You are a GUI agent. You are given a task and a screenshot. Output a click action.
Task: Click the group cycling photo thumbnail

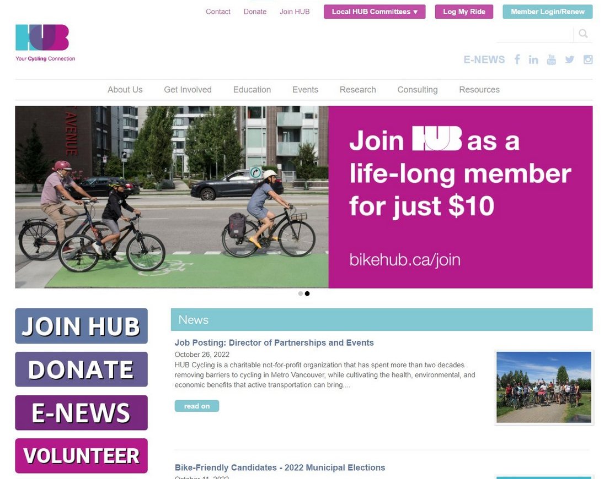click(x=543, y=387)
